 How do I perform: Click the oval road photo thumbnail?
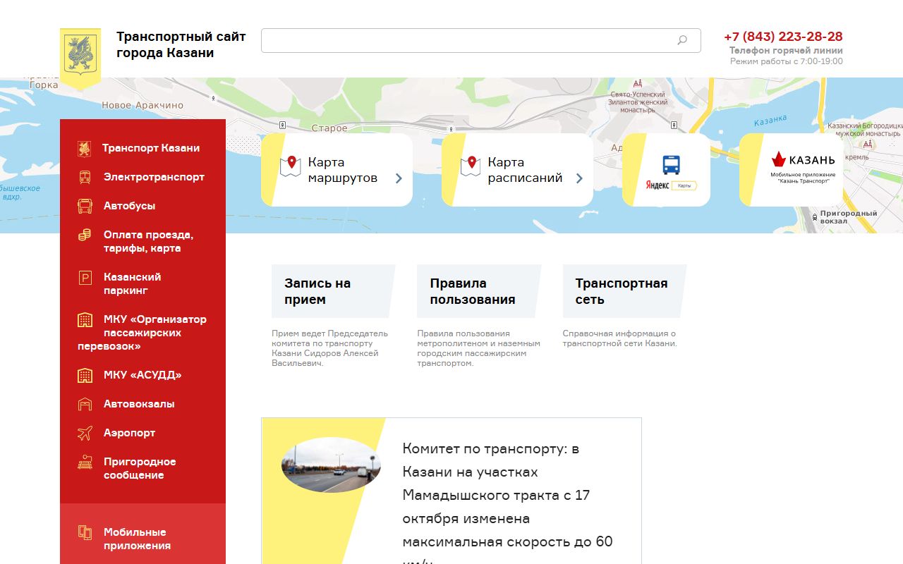click(x=331, y=465)
